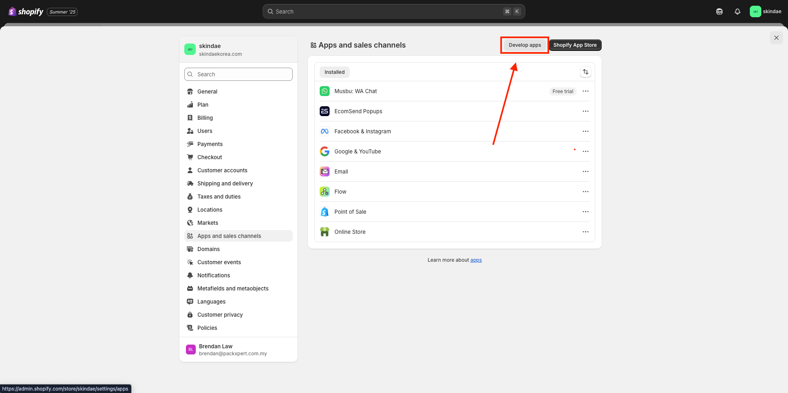Image resolution: width=788 pixels, height=393 pixels.
Task: Open the Shopify App Store
Action: pos(575,45)
